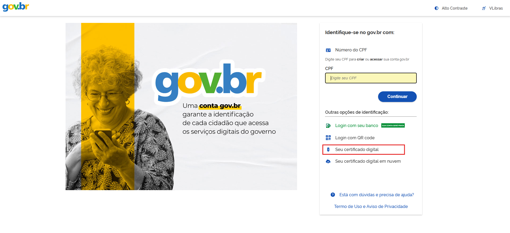Open 'Termo de Uso e Aviso de Privacidade'
Image resolution: width=510 pixels, height=233 pixels.
(x=371, y=206)
